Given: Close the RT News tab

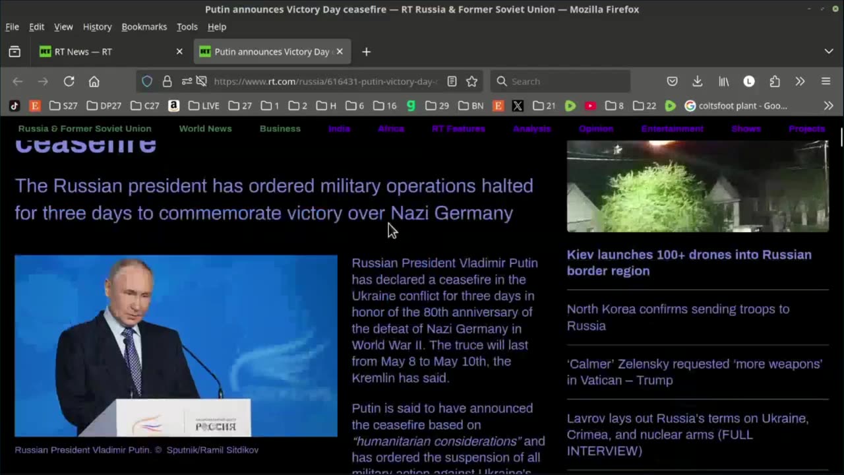Looking at the screenshot, I should click(179, 51).
